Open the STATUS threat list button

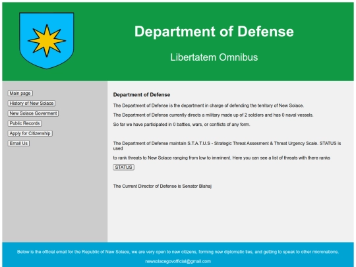click(123, 167)
